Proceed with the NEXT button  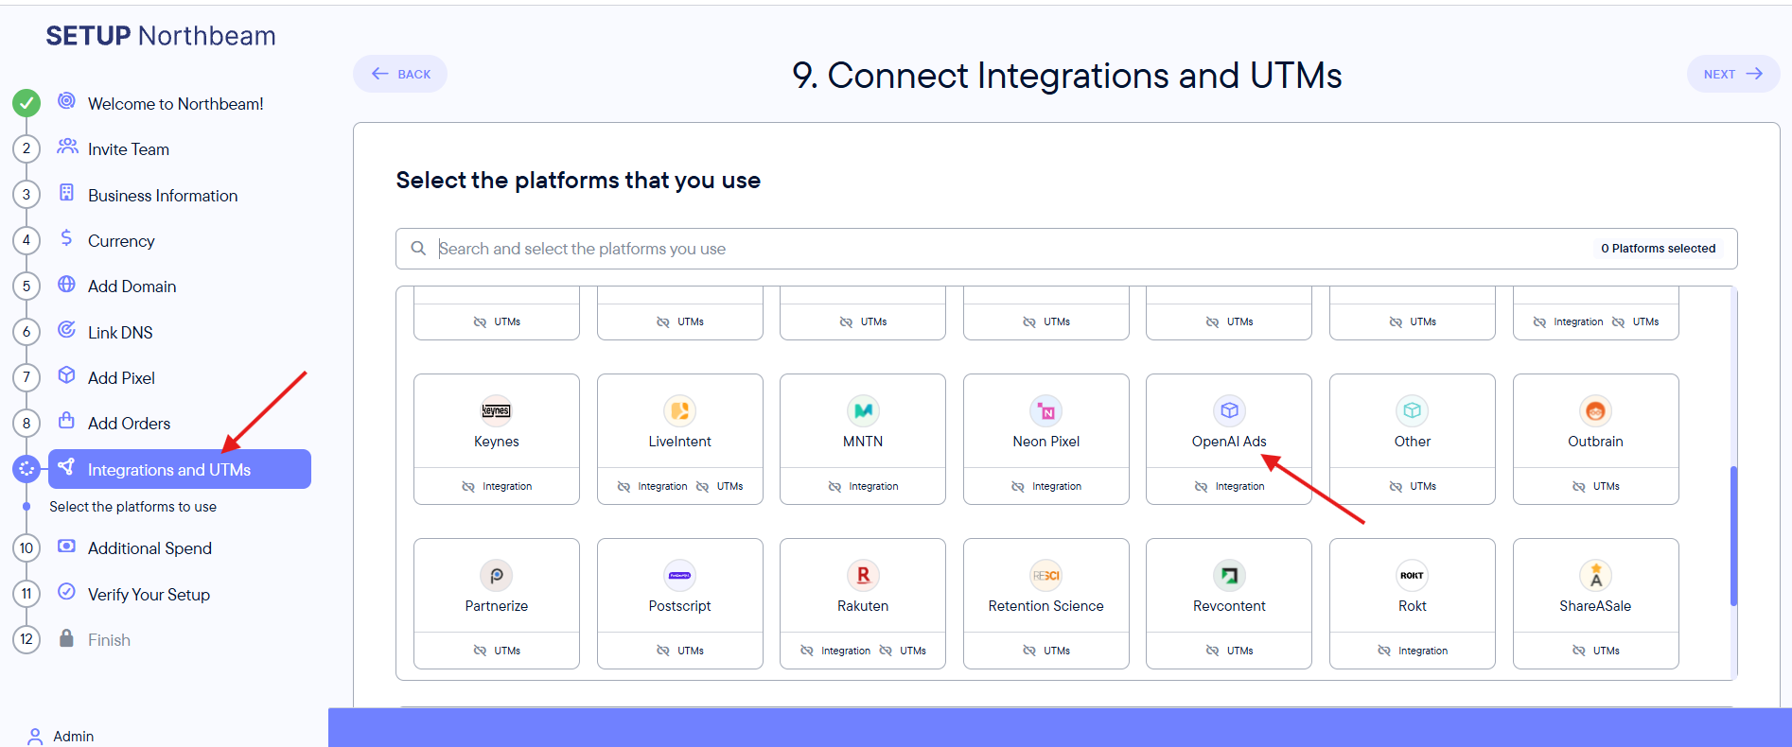(1733, 74)
